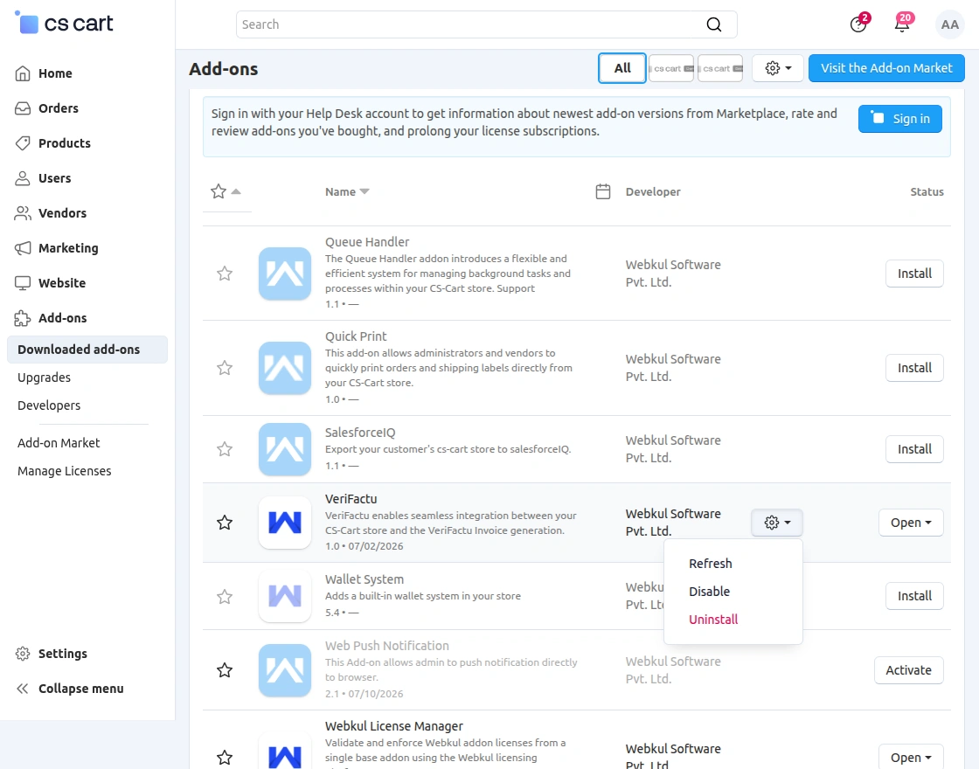
Task: Activate the Web Push Notification add-on
Action: 908,670
